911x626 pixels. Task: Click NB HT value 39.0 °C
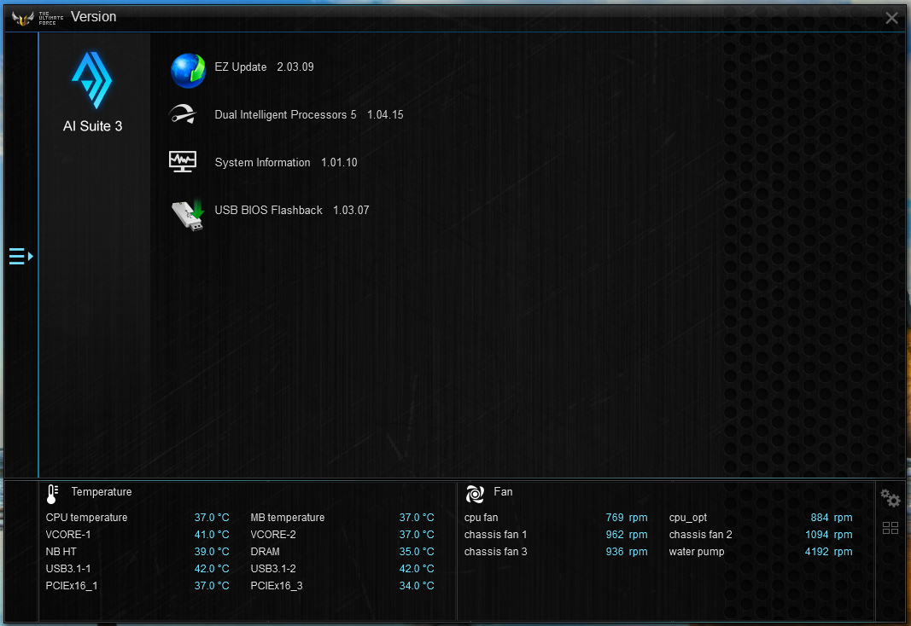point(212,551)
